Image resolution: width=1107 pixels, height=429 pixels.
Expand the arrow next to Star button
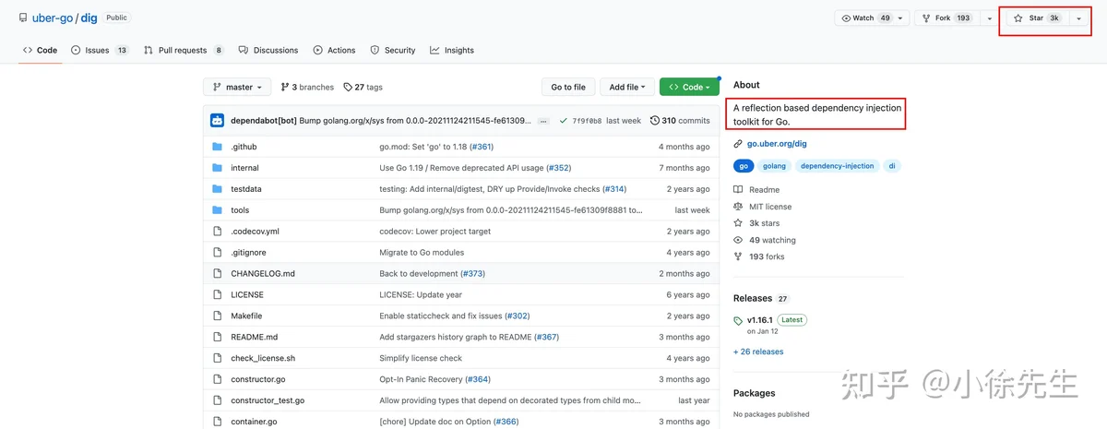point(1078,18)
